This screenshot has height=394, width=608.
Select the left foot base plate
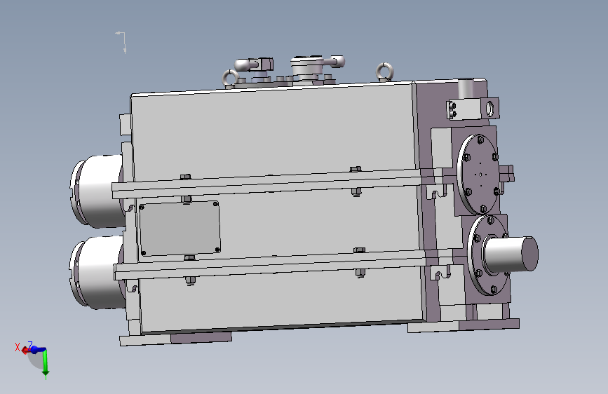(x=175, y=339)
